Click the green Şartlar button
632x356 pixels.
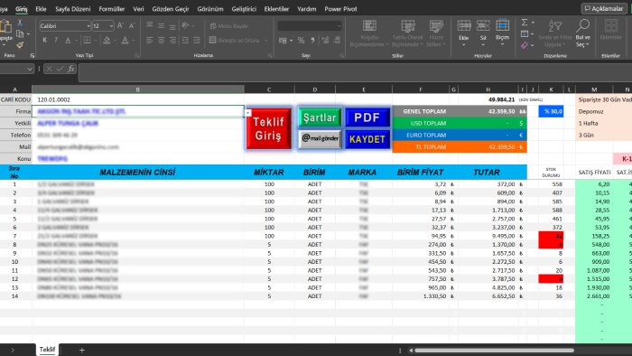(x=320, y=117)
